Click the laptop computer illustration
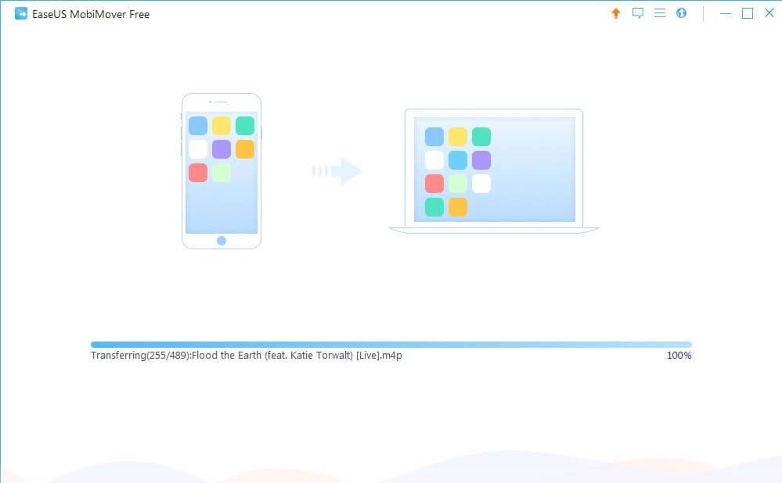Viewport: 782px width, 483px height. [494, 171]
